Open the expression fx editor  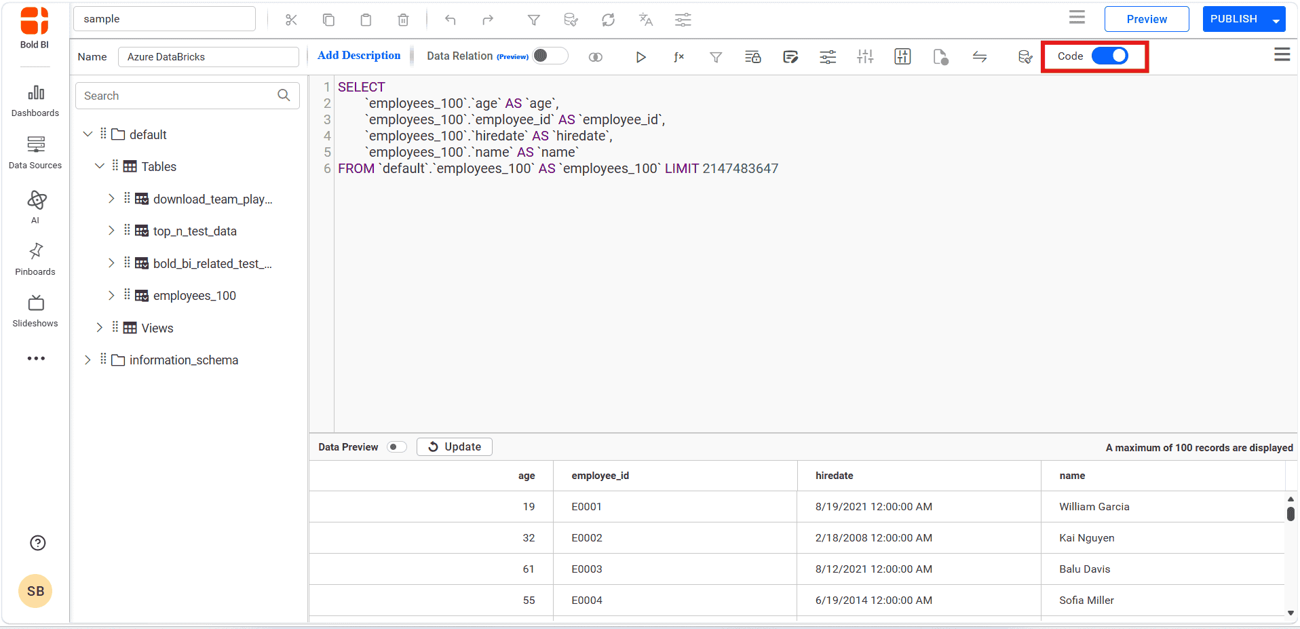coord(678,57)
